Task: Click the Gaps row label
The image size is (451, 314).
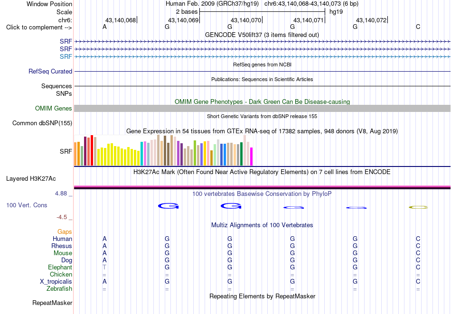Action: pos(65,231)
